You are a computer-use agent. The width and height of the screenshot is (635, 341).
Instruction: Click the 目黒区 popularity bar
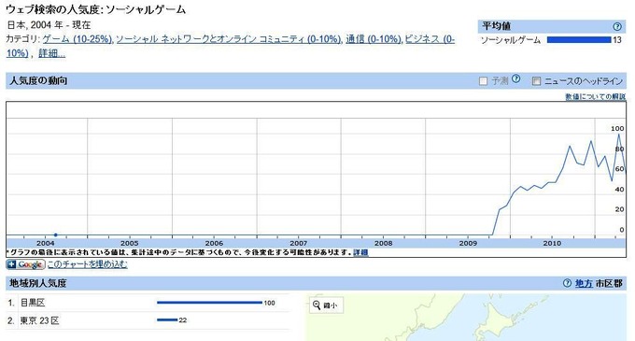[x=209, y=303]
